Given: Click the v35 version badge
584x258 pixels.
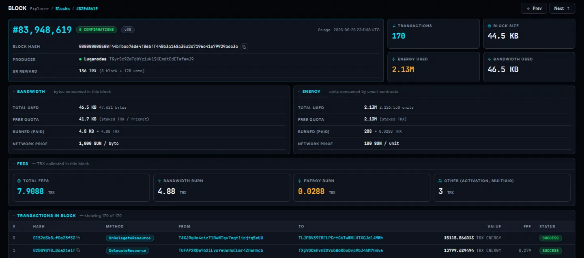Looking at the screenshot, I should 128,30.
